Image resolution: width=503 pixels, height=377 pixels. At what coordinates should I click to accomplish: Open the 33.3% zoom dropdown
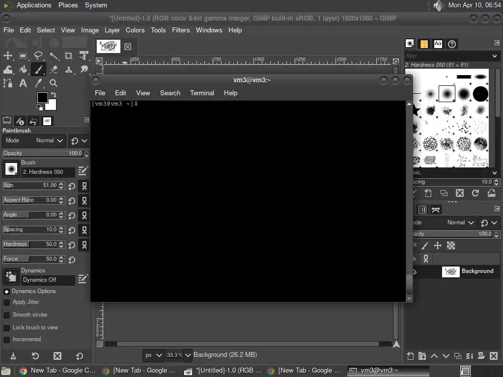click(x=188, y=355)
